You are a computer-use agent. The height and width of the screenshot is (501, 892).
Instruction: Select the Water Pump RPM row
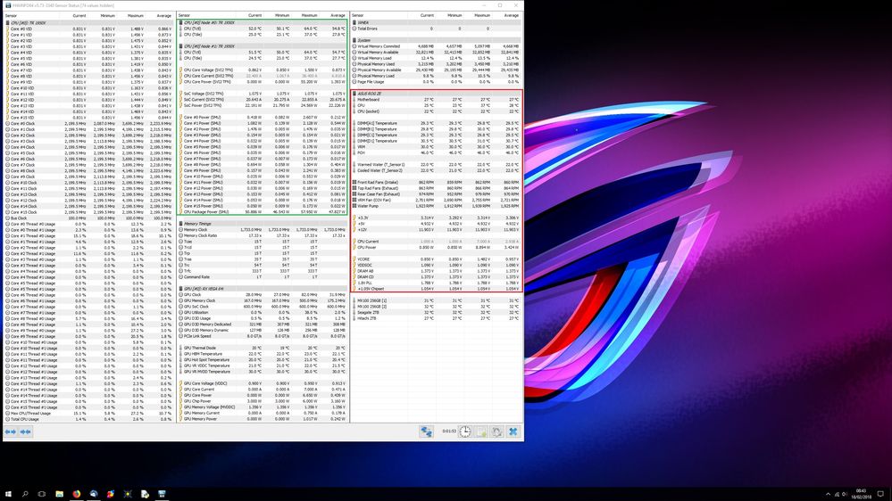point(437,206)
